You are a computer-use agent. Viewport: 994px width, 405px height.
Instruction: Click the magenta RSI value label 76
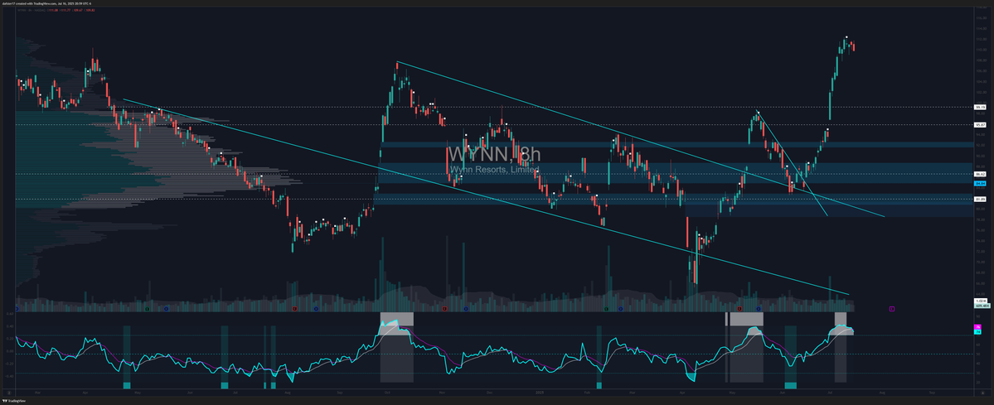977,327
